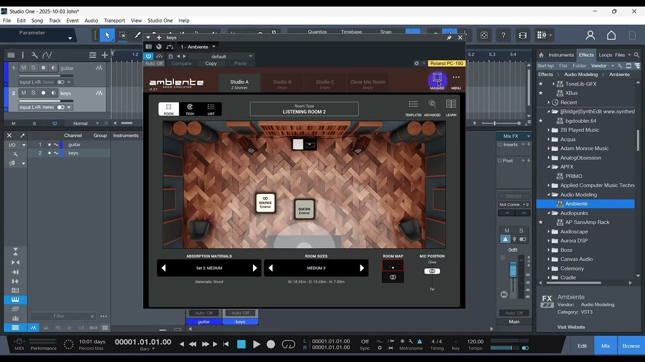The image size is (645, 362).
Task: Pin the keys plugin window
Action: click(449, 38)
